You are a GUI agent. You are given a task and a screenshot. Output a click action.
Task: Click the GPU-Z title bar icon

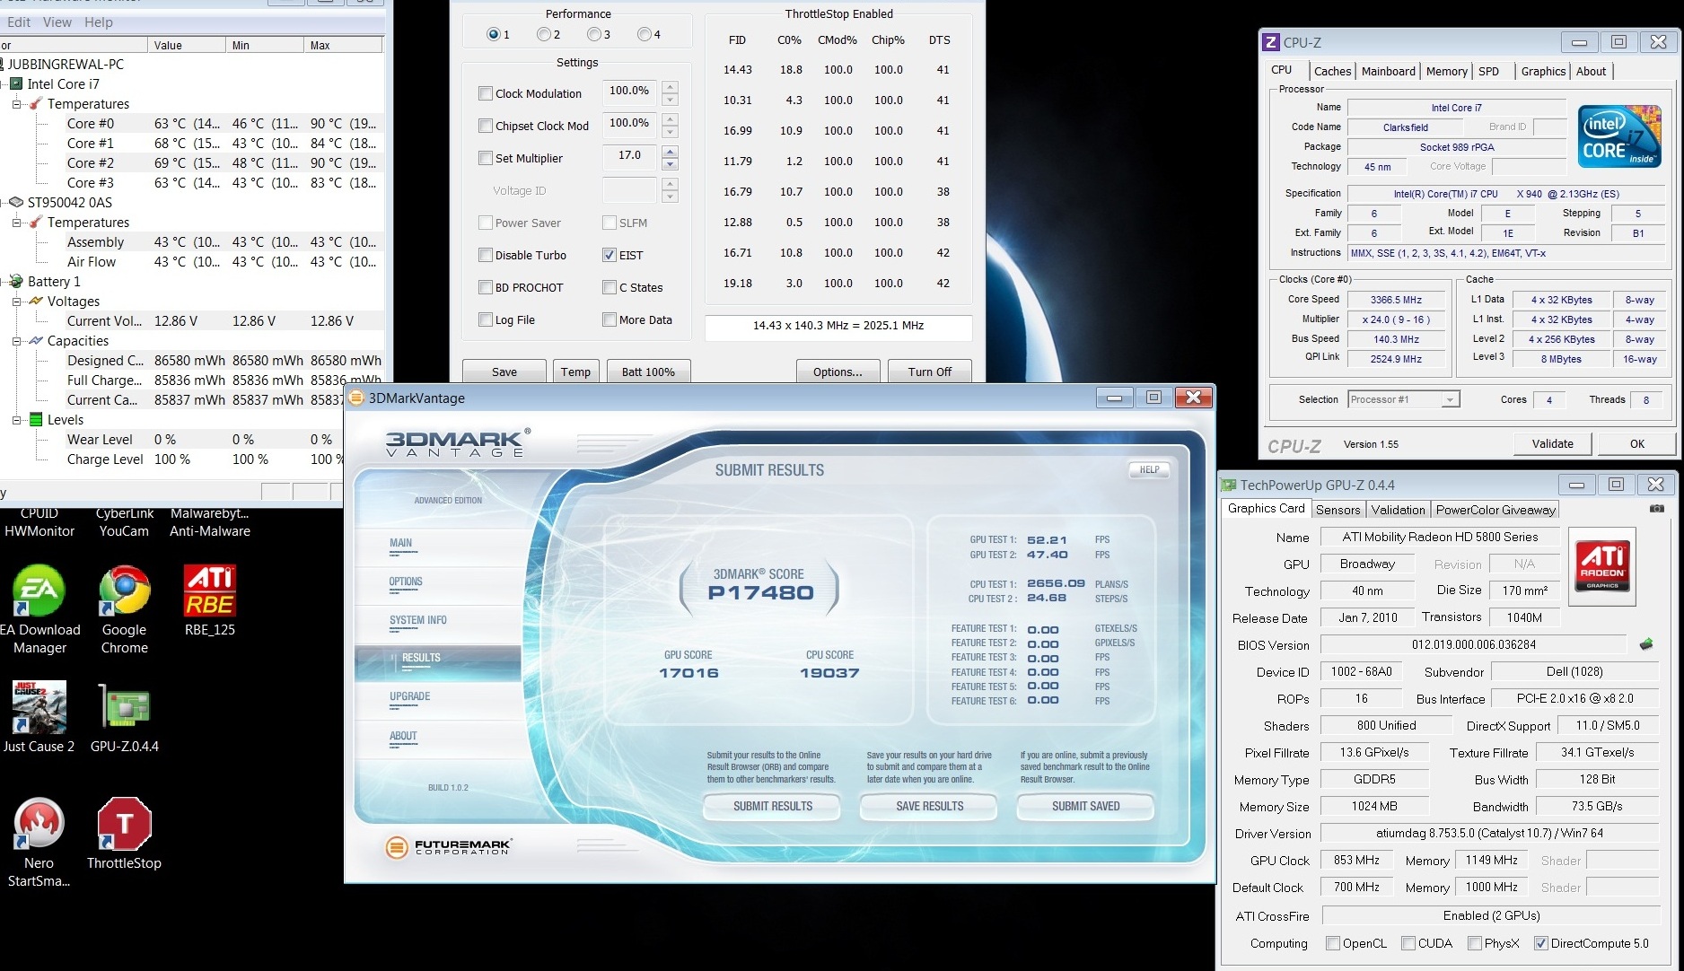pyautogui.click(x=1229, y=485)
